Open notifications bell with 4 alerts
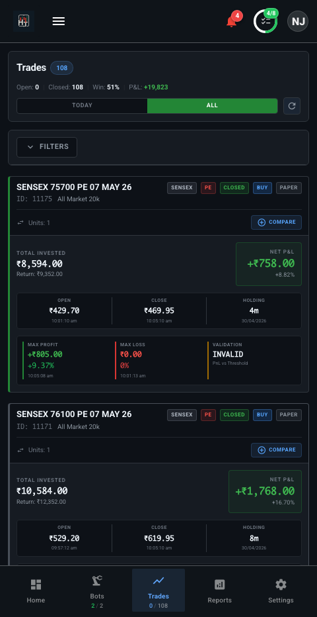Screen dimensions: 317x617 coord(232,21)
